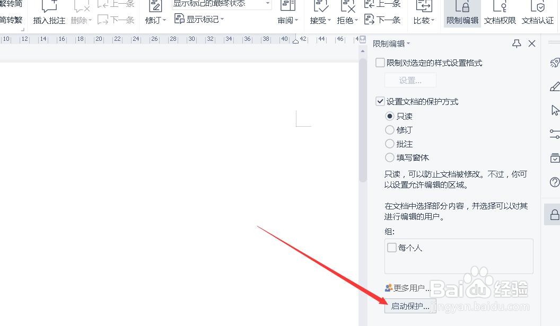Screen dimensions: 560x326
Task: Expand the 拒绝 dropdown arrow
Action: pos(356,20)
